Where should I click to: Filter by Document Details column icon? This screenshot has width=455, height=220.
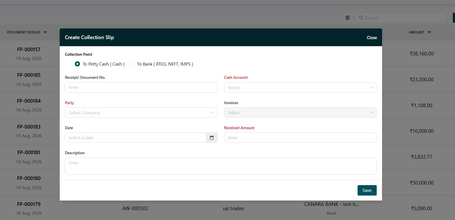pos(45,32)
